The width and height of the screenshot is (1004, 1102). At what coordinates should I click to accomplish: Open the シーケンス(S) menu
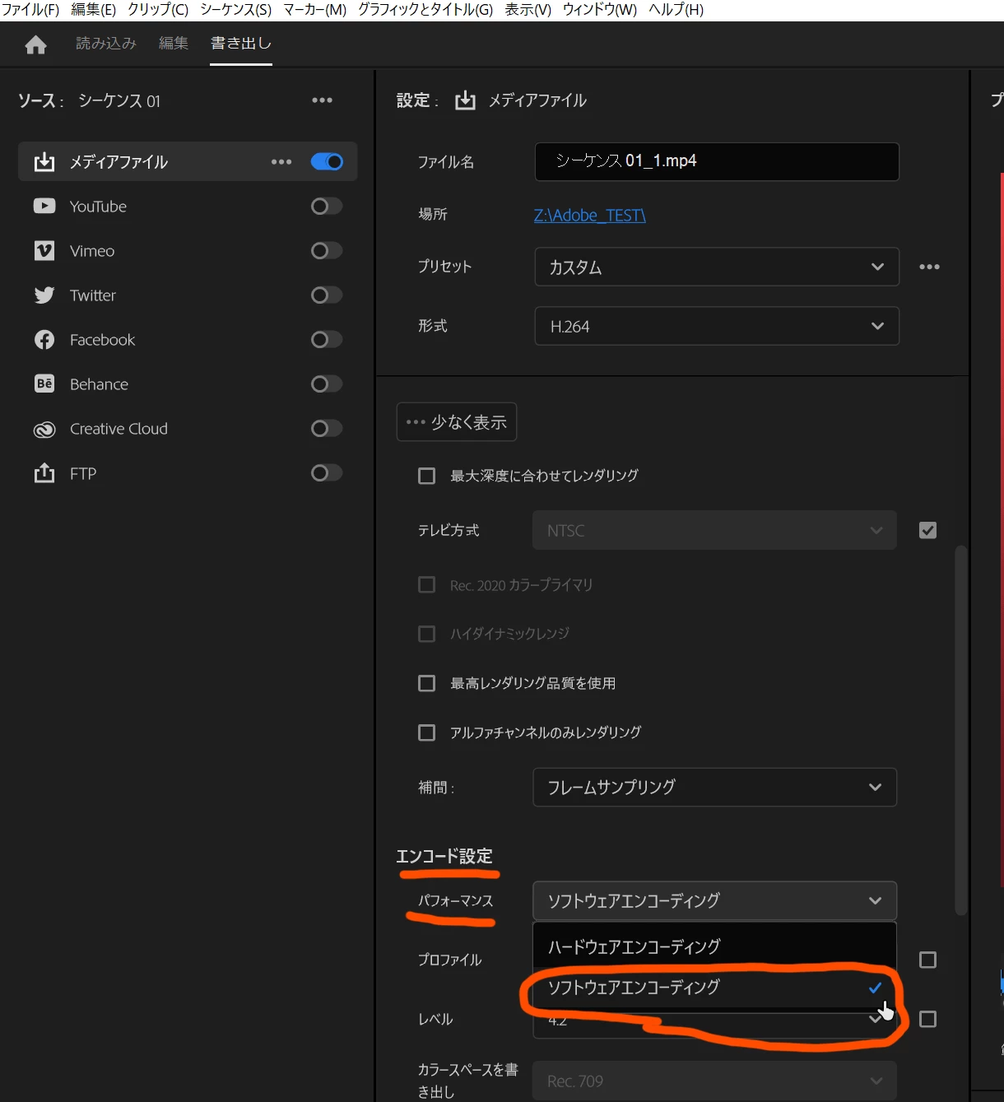click(x=235, y=10)
